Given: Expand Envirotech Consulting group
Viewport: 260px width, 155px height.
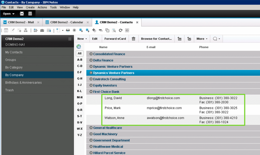Looking at the screenshot, I should click(91, 79).
